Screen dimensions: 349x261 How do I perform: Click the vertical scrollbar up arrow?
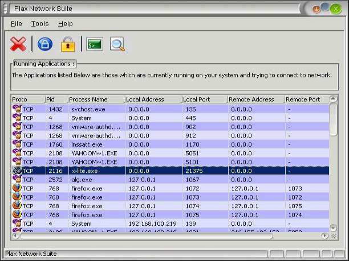pyautogui.click(x=333, y=98)
